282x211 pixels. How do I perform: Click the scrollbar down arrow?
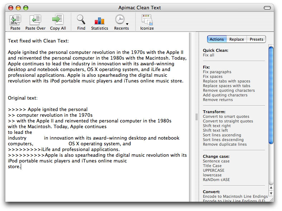click(271, 194)
